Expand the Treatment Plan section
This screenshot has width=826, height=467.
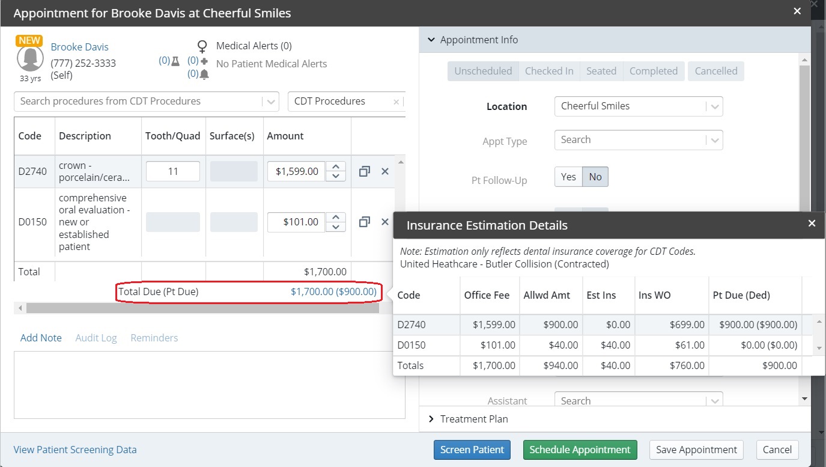coord(431,419)
